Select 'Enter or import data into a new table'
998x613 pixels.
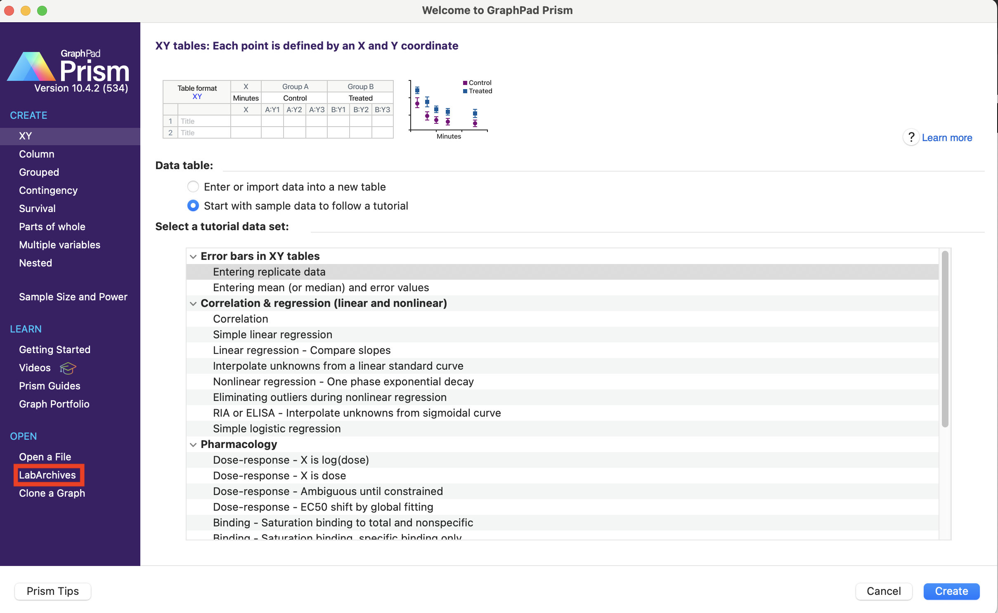(x=193, y=186)
